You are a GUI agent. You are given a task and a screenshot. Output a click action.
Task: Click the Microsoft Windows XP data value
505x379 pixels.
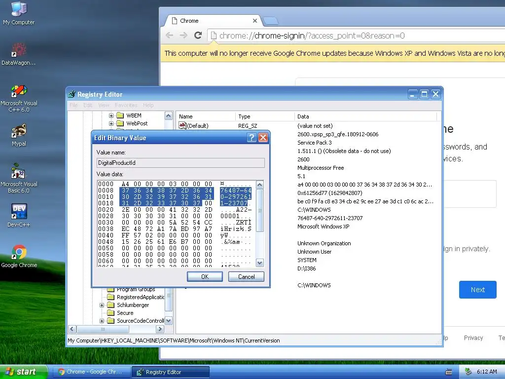(324, 227)
